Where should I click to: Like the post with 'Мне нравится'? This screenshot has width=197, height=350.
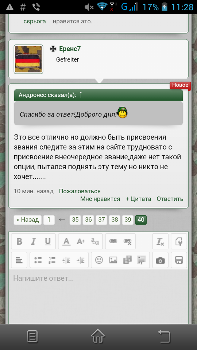pos(100,199)
